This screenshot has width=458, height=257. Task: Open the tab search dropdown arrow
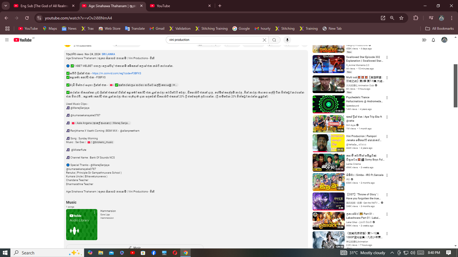tap(6, 6)
